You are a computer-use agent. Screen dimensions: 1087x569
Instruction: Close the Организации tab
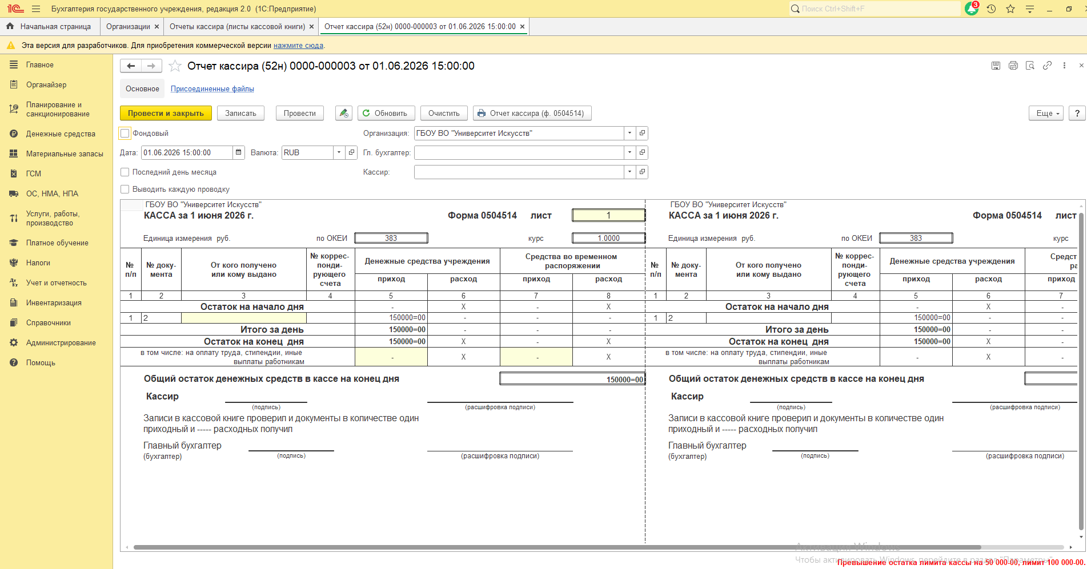click(157, 26)
